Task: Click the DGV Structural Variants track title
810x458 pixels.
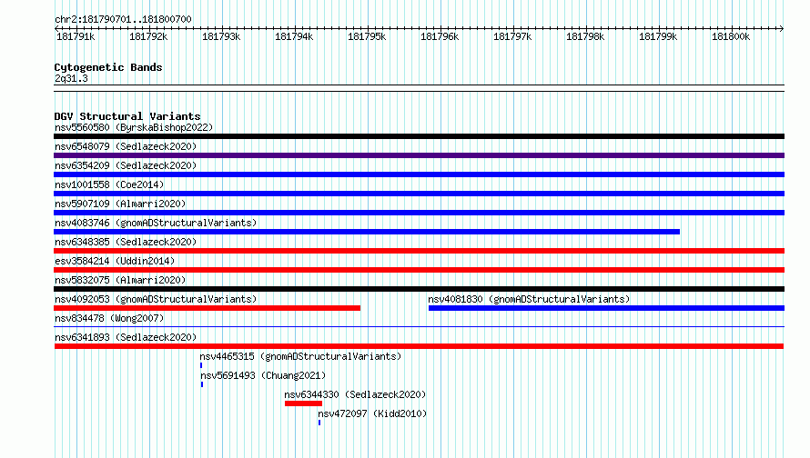Action: point(127,116)
